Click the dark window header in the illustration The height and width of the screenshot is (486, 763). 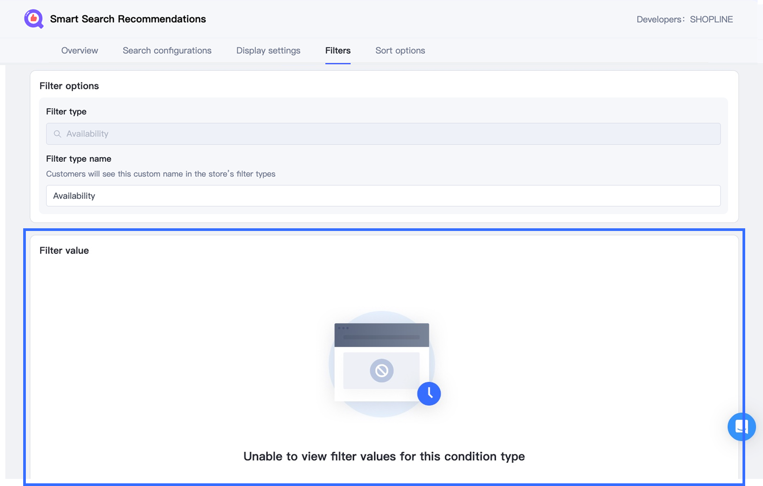coord(381,335)
